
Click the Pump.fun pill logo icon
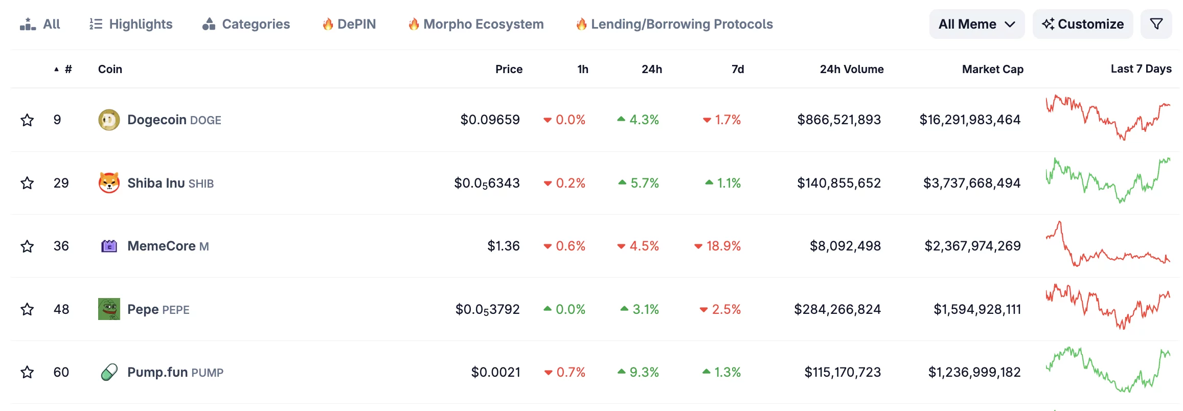point(109,372)
